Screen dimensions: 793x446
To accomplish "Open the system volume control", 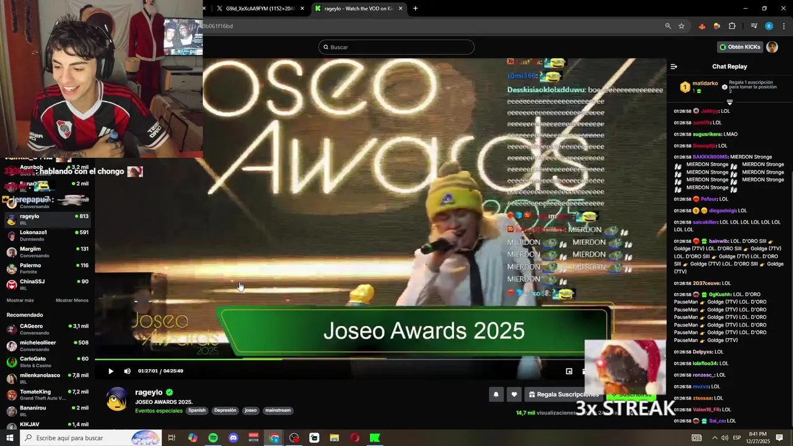I will pyautogui.click(x=725, y=438).
